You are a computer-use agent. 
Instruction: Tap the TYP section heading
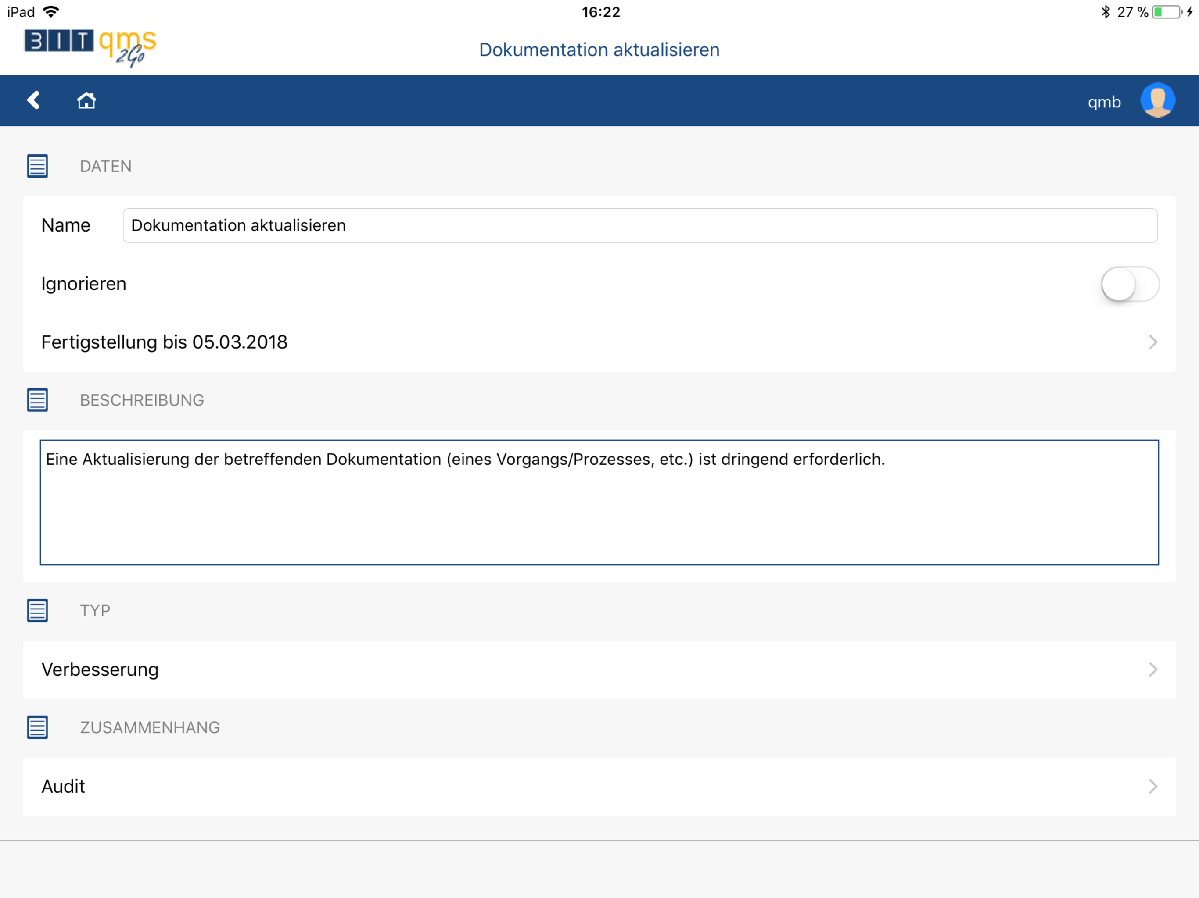[95, 610]
